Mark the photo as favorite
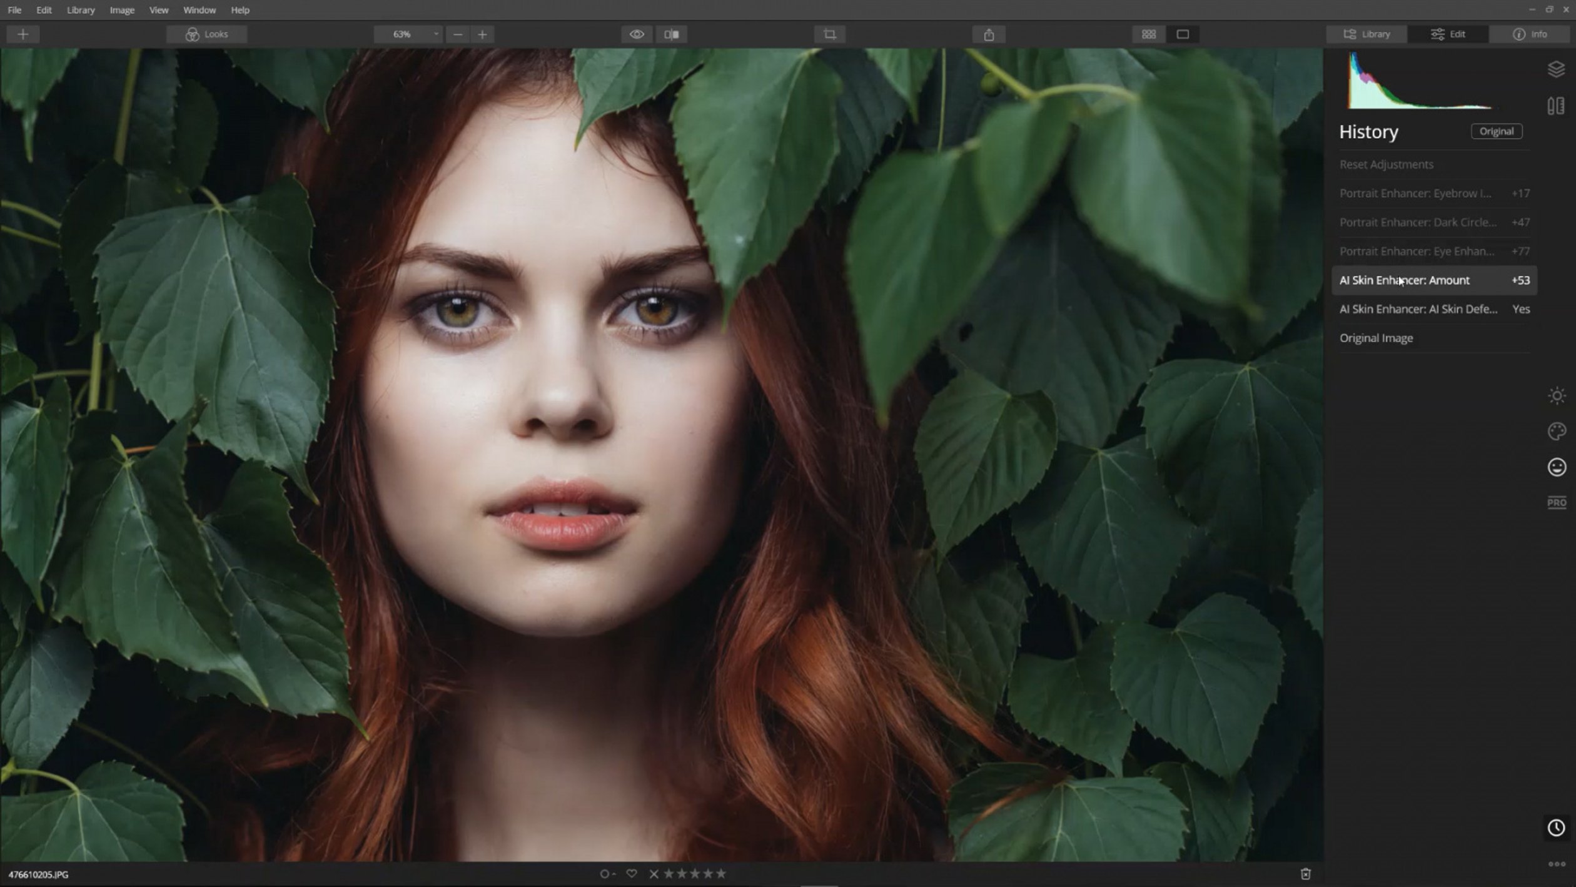The width and height of the screenshot is (1576, 887). pyautogui.click(x=631, y=873)
